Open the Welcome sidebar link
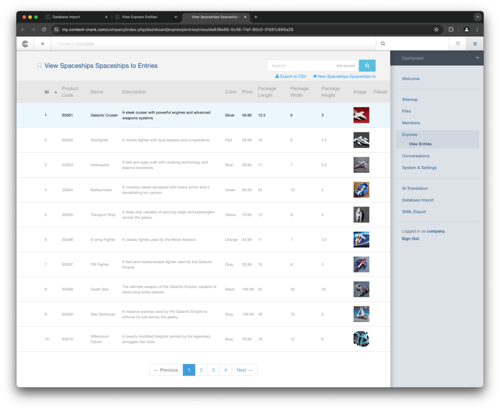The height and width of the screenshot is (409, 500). click(411, 78)
